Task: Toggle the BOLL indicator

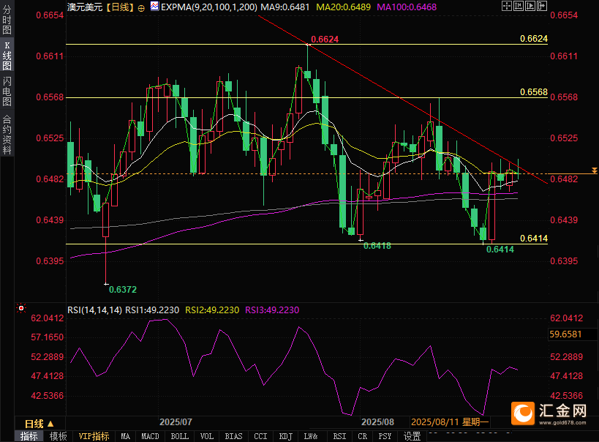Action: (179, 436)
